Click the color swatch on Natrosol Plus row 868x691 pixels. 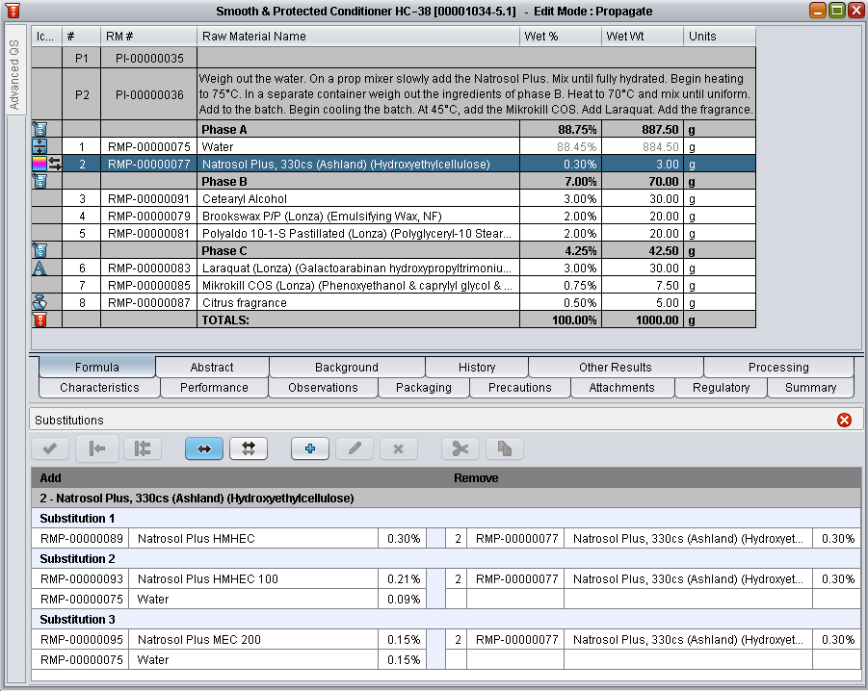pyautogui.click(x=39, y=165)
